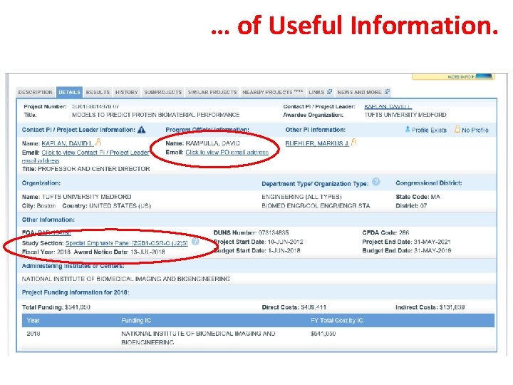Click the No Profile legend icon

point(457,130)
